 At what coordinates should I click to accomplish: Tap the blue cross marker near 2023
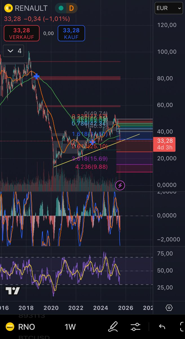92,142
